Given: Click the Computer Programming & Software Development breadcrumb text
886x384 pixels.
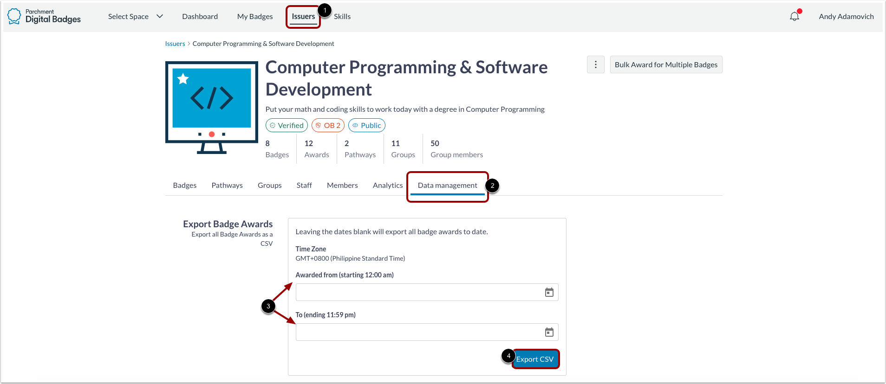Looking at the screenshot, I should 263,44.
